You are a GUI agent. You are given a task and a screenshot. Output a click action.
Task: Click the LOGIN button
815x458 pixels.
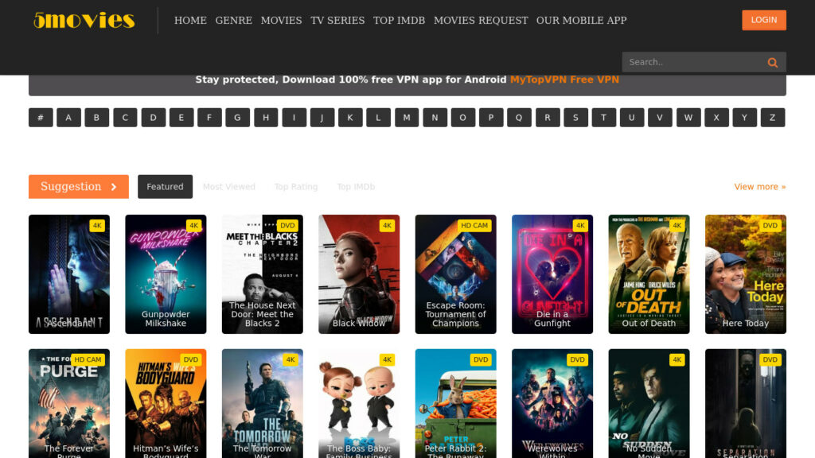[763, 20]
